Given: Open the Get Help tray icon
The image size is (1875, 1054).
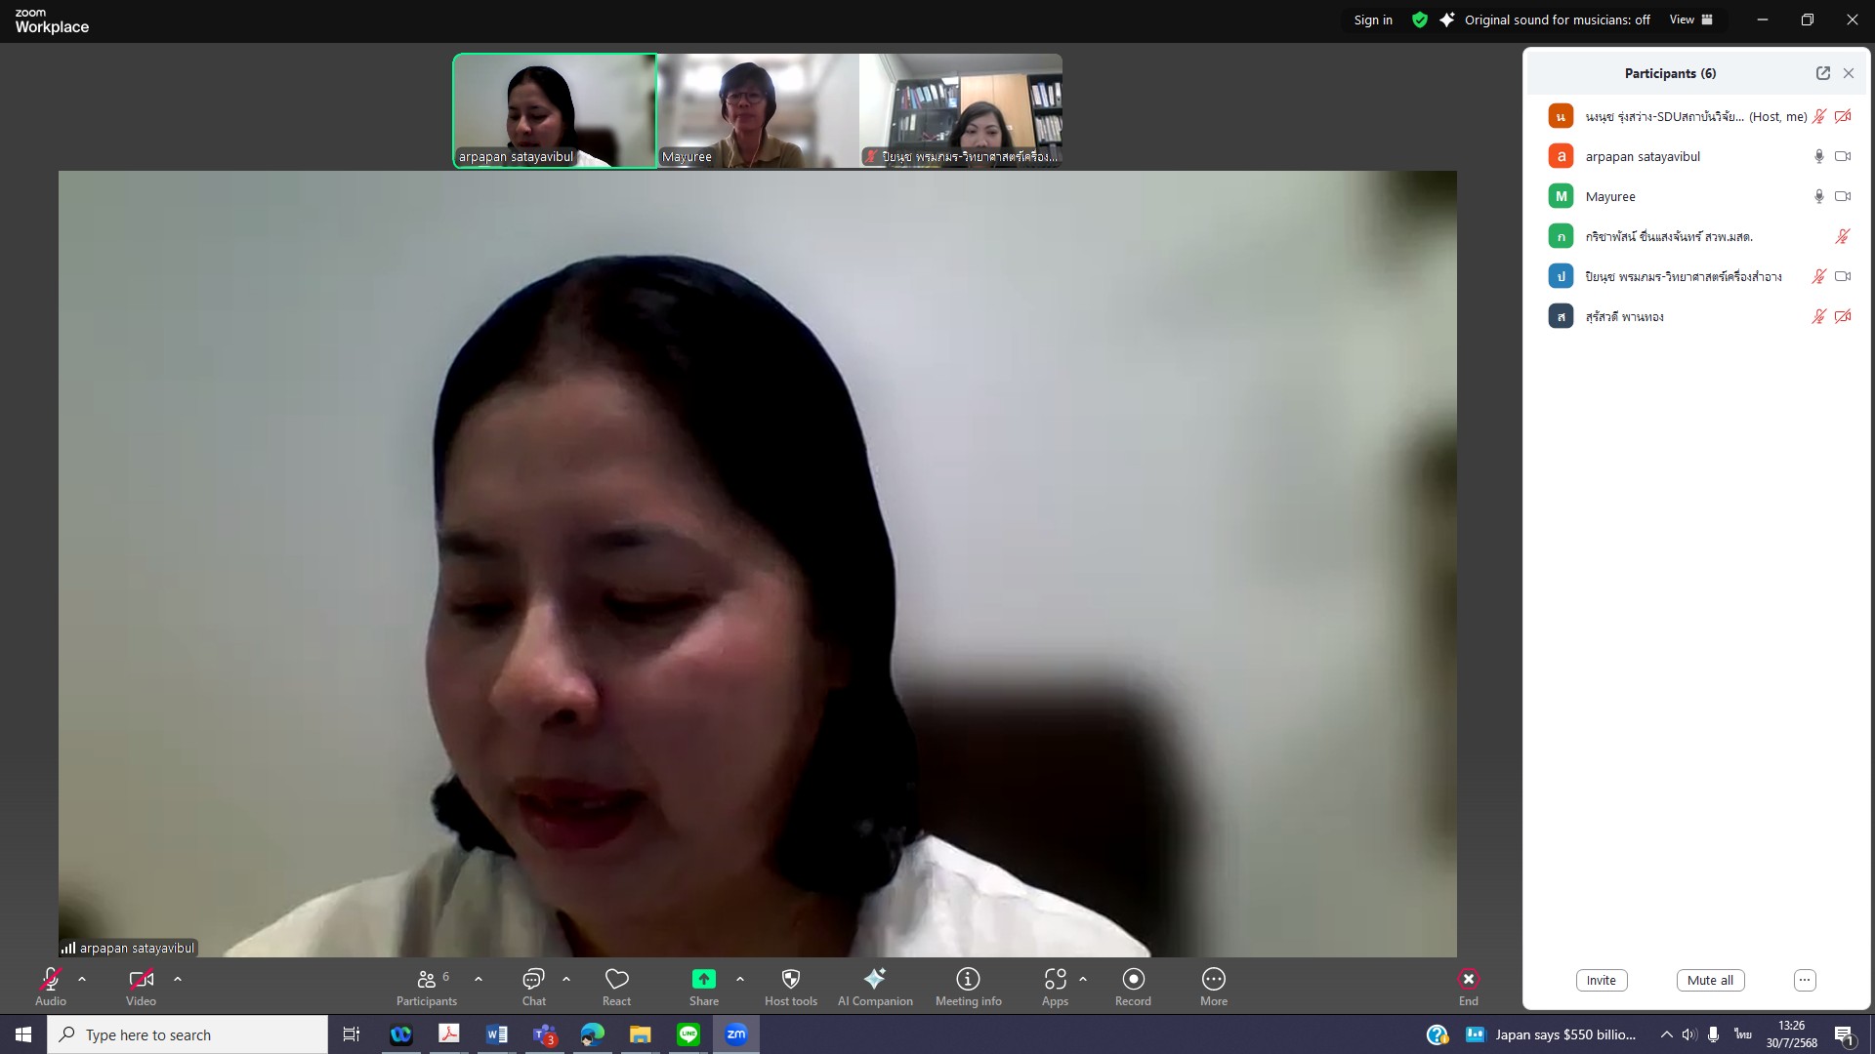Looking at the screenshot, I should pos(1437,1034).
